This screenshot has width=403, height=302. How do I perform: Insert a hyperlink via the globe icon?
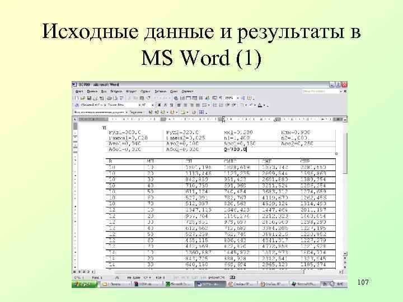click(x=176, y=98)
